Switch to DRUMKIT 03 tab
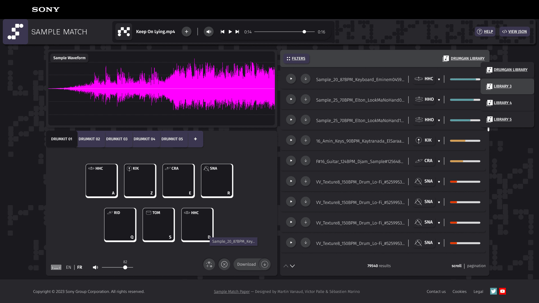The height and width of the screenshot is (303, 539). click(x=117, y=139)
